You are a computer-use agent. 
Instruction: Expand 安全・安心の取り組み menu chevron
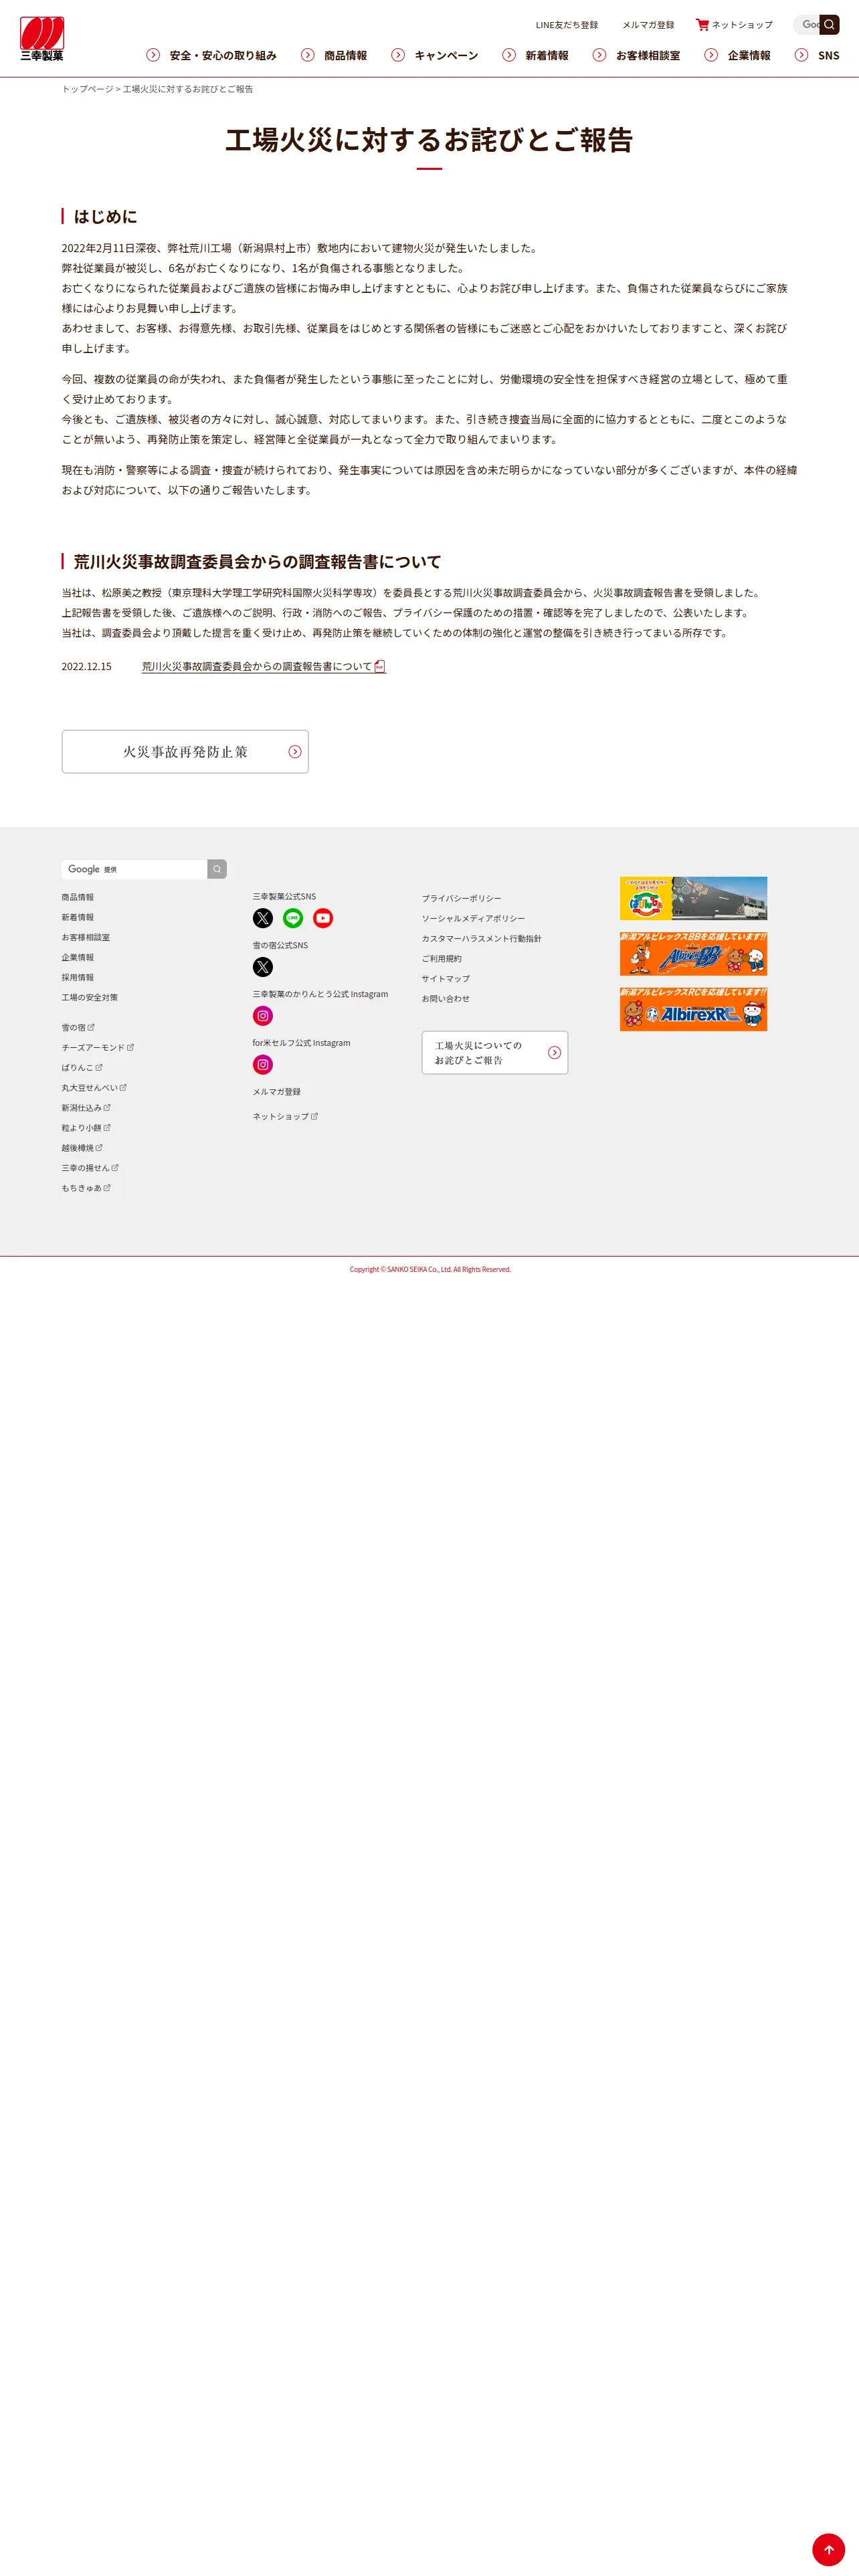[153, 55]
